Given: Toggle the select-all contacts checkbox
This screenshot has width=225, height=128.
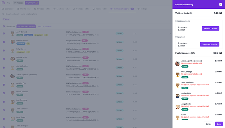Looking at the screenshot, I should click(4, 26).
